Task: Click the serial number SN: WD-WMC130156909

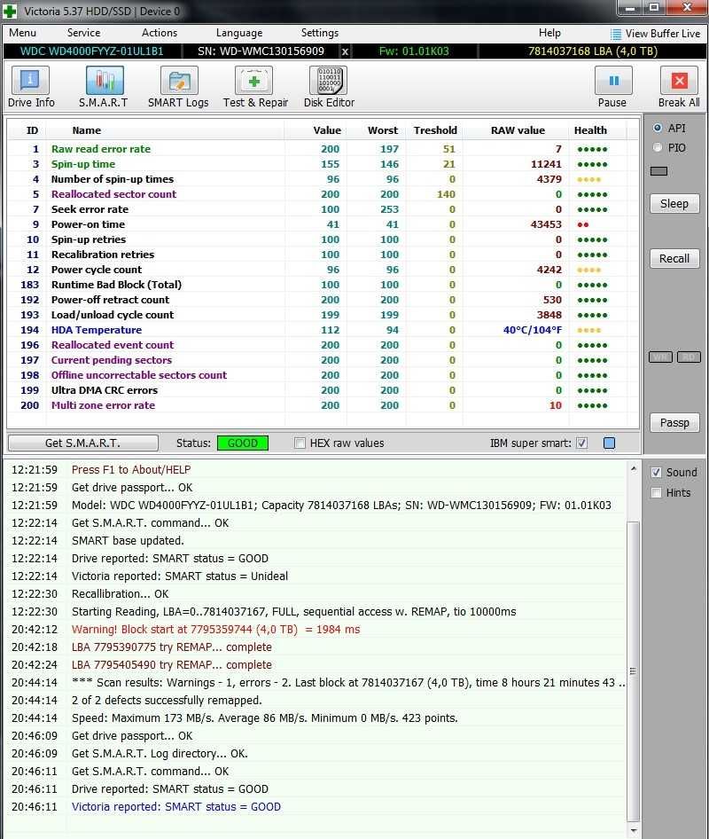Action: click(x=261, y=51)
